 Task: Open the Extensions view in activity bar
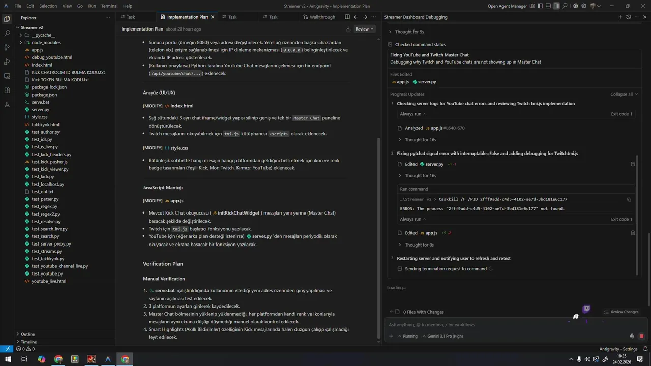coord(7,90)
